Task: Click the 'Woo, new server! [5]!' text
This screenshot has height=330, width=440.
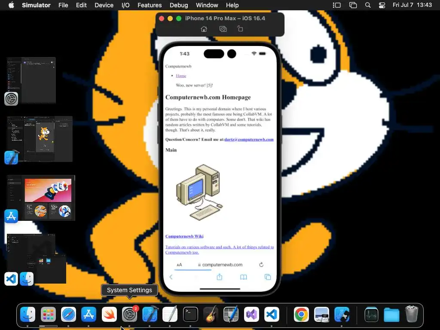Action: [195, 86]
